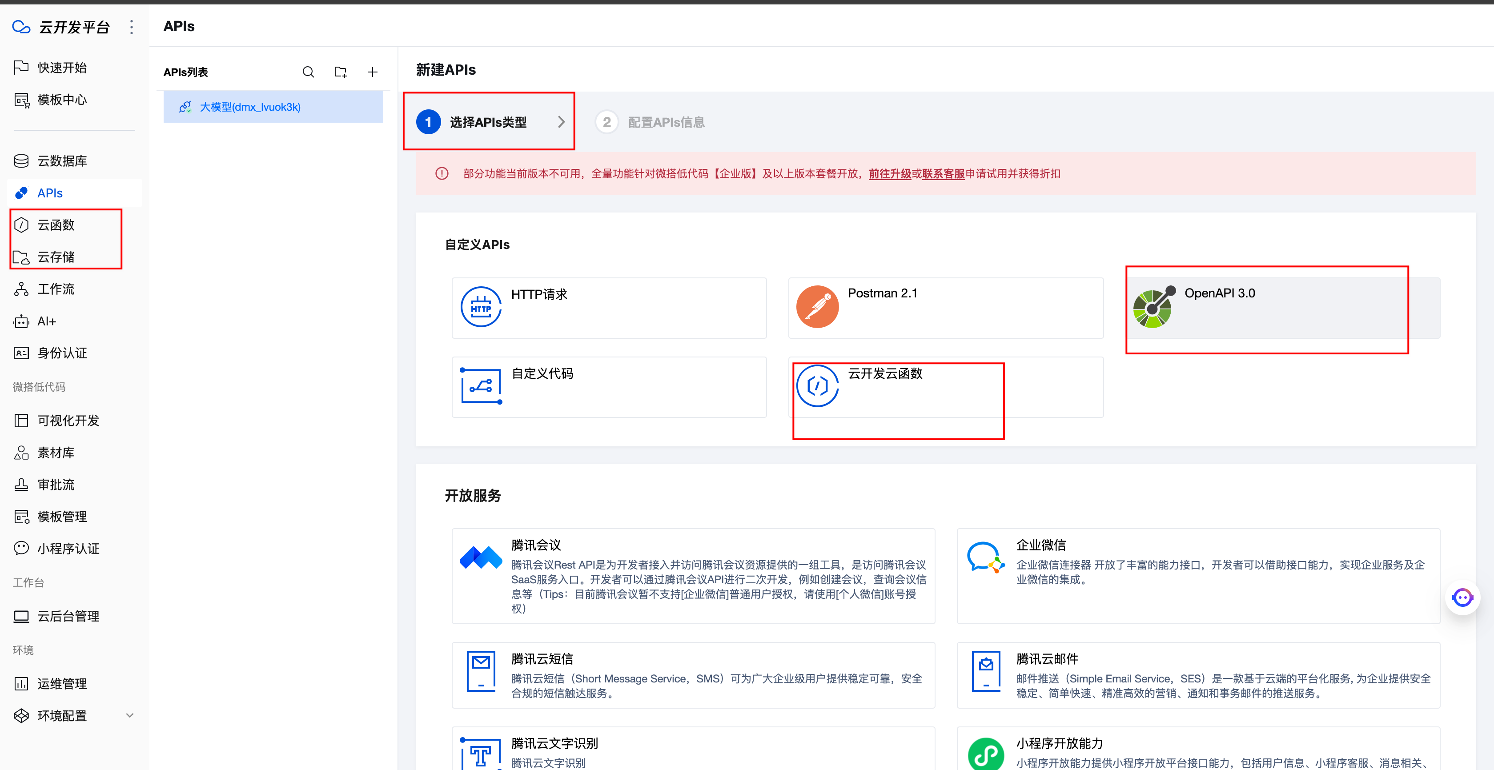Choose the 自定义代码 card
The width and height of the screenshot is (1494, 770).
[609, 387]
